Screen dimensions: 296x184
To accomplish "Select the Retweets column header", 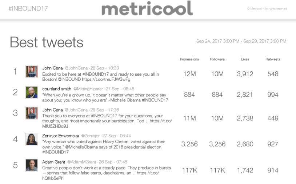I will click(273, 59).
